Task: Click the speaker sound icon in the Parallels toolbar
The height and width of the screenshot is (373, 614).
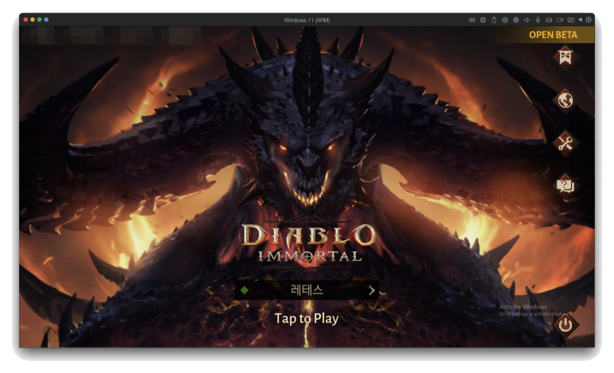Action: click(527, 20)
